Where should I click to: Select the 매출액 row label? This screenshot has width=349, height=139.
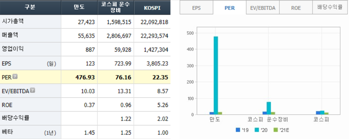click(10, 35)
